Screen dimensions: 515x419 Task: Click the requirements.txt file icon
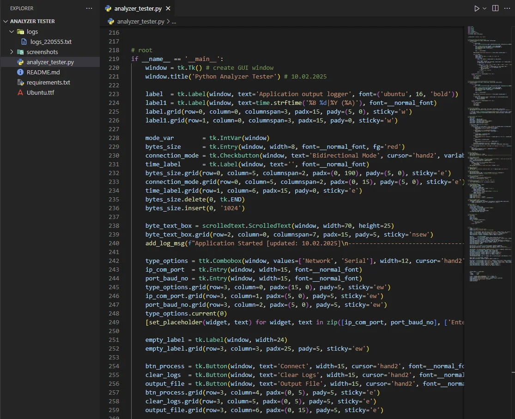point(20,83)
